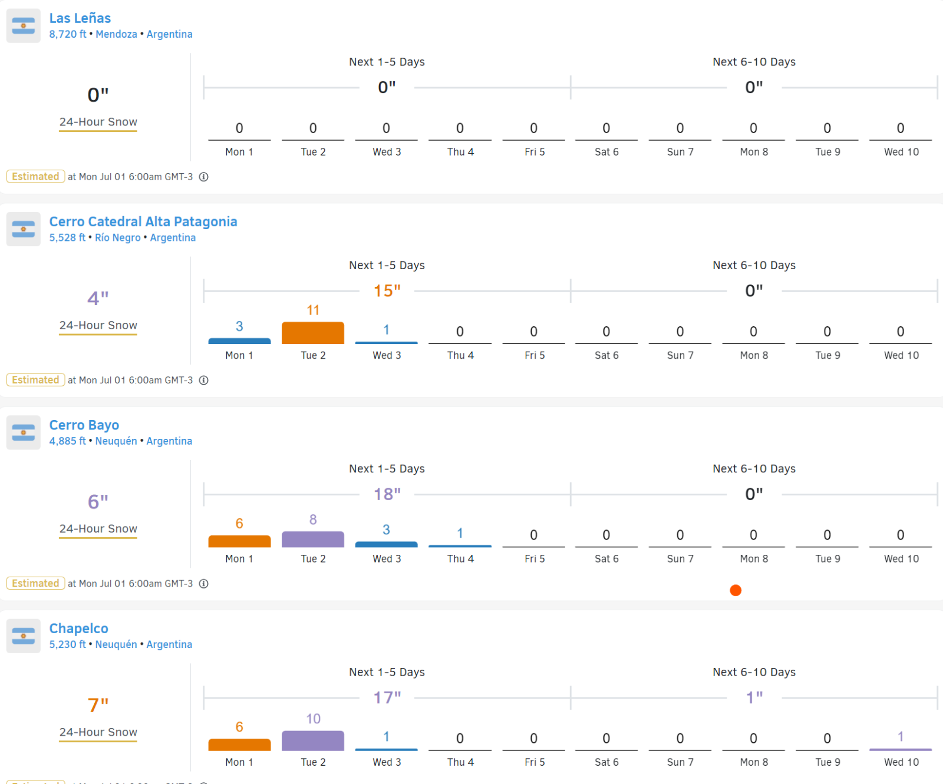This screenshot has height=784, width=943.
Task: Click the Las Leñas 24-Hour Snow label
Action: pos(98,122)
